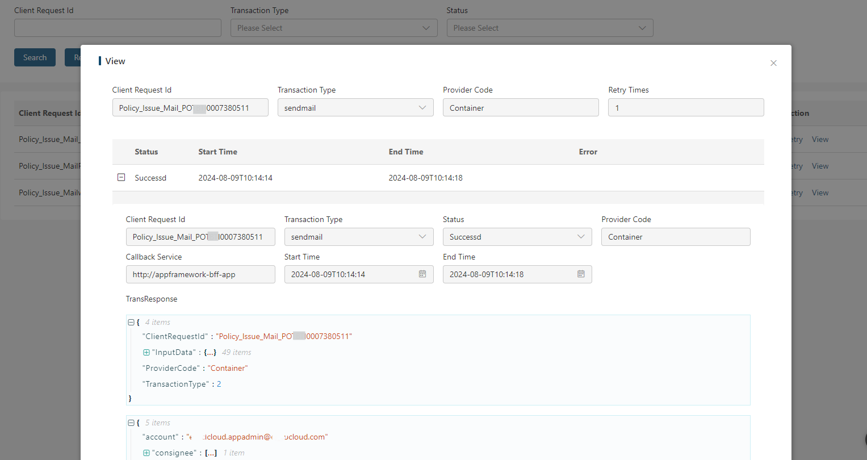
Task: Click calendar icon in Start Time field
Action: pyautogui.click(x=422, y=274)
